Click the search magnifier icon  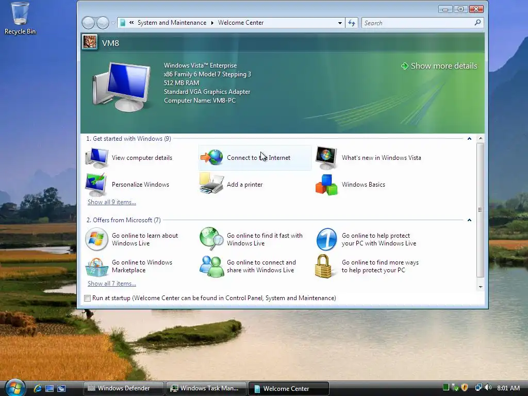[x=477, y=23]
